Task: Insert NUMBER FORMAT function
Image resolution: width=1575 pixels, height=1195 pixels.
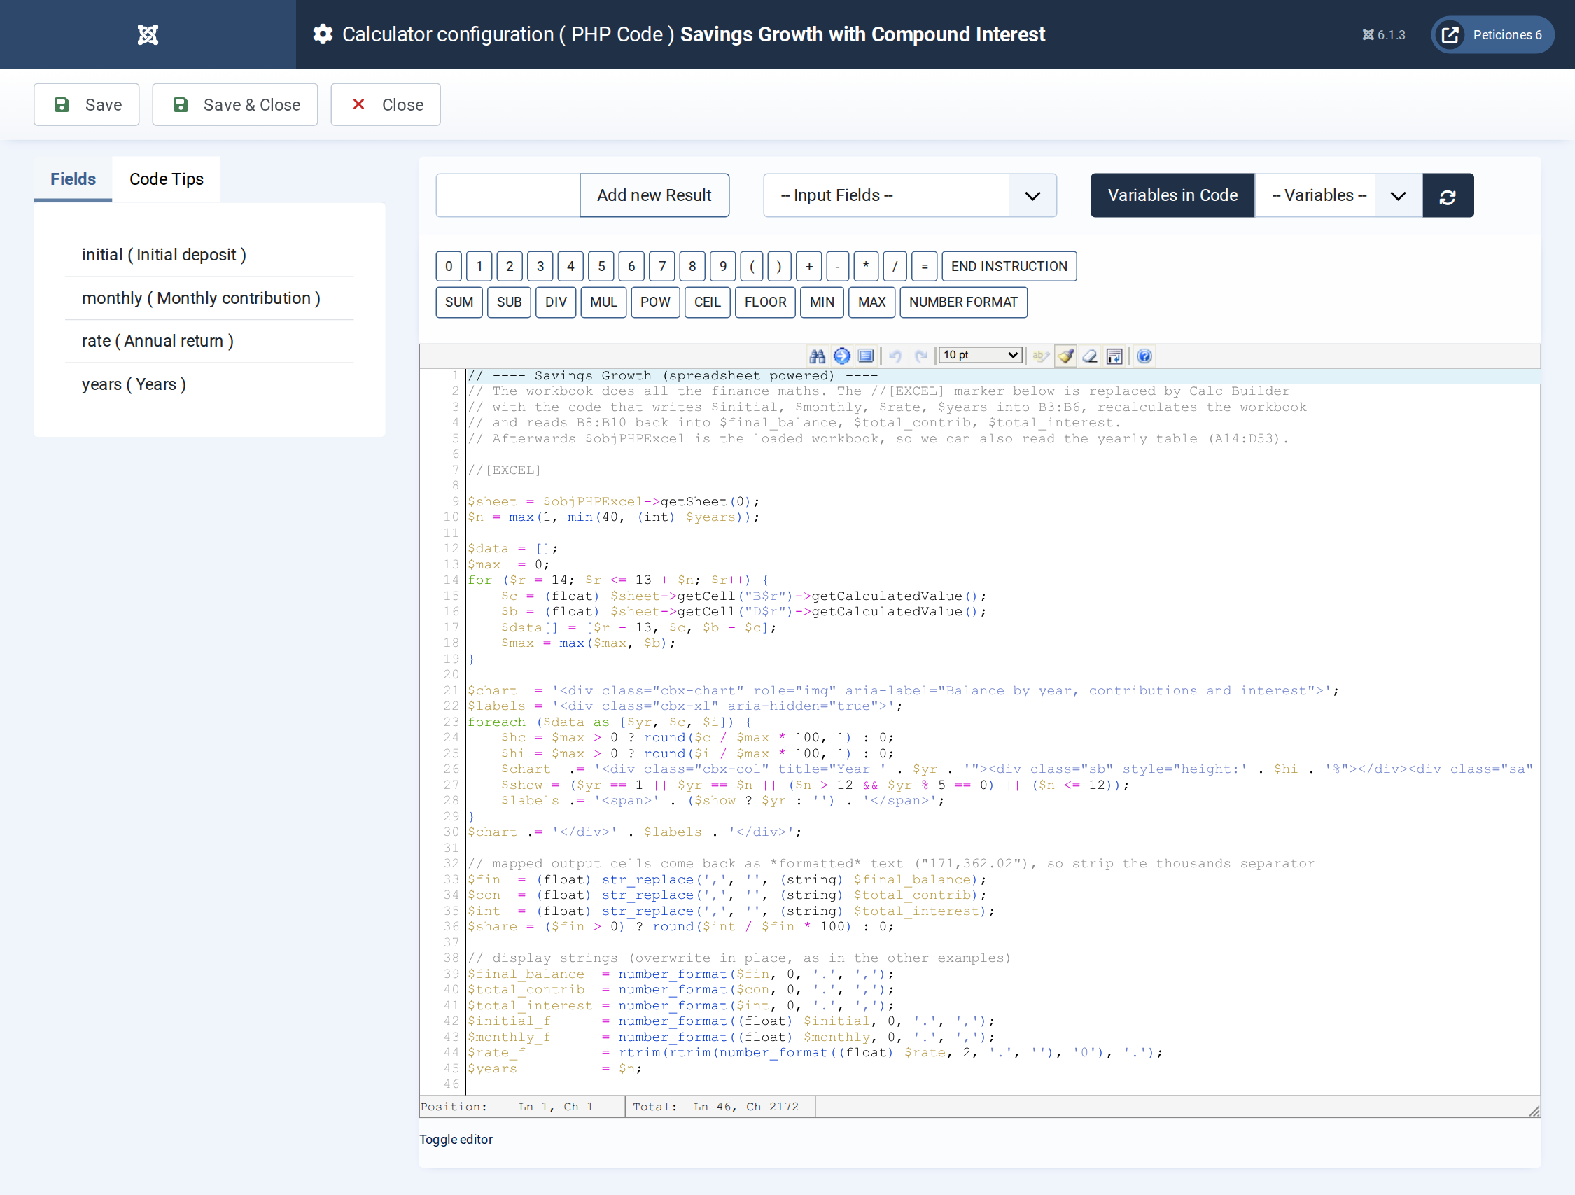Action: [963, 302]
